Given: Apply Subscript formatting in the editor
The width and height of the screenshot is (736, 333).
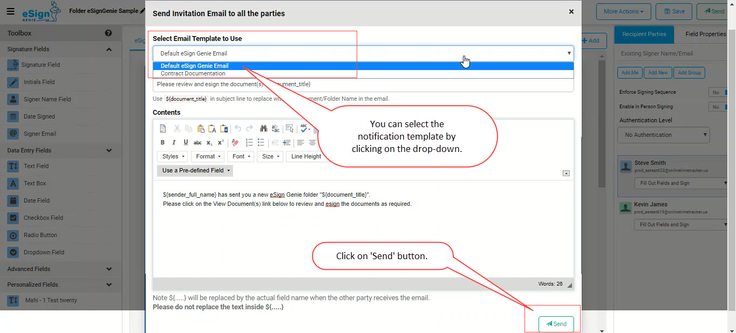Looking at the screenshot, I should click(x=209, y=143).
